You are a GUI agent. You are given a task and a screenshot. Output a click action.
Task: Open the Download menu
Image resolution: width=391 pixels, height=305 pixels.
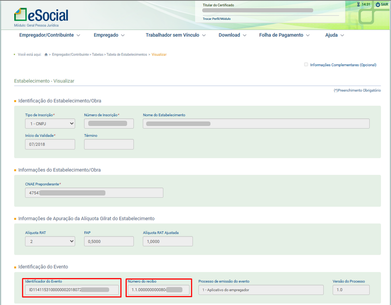pyautogui.click(x=232, y=35)
